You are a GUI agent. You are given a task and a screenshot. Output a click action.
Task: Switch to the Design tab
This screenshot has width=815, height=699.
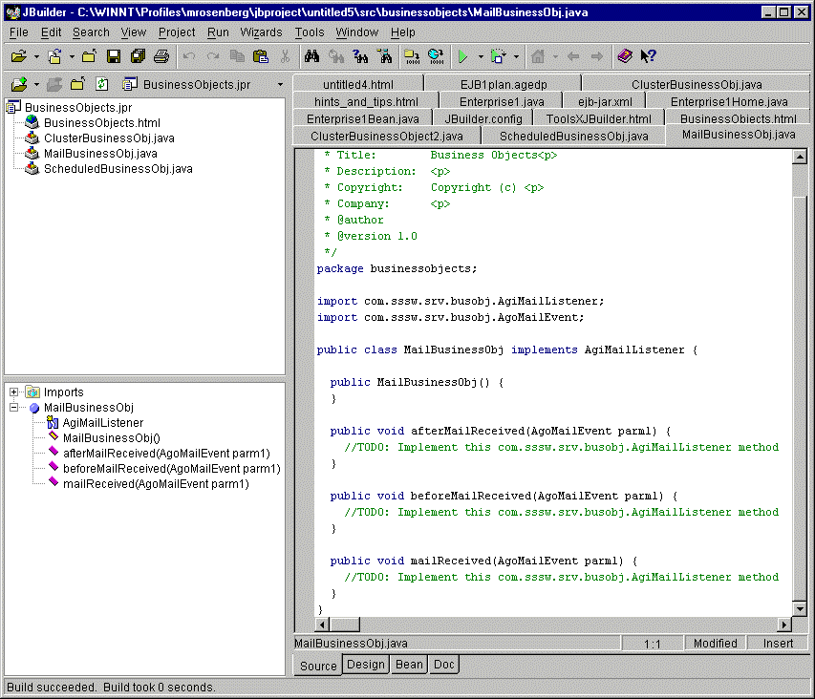[x=365, y=665]
